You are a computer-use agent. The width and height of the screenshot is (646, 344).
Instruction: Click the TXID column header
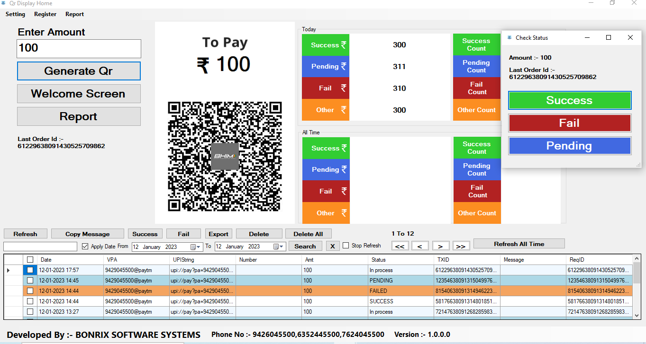(467, 259)
